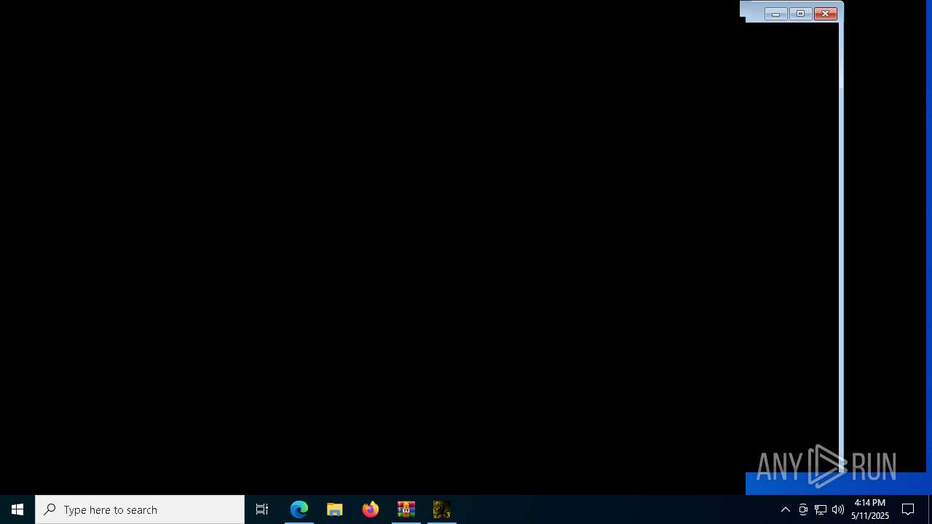Close the glitched window
The width and height of the screenshot is (932, 524).
826,14
